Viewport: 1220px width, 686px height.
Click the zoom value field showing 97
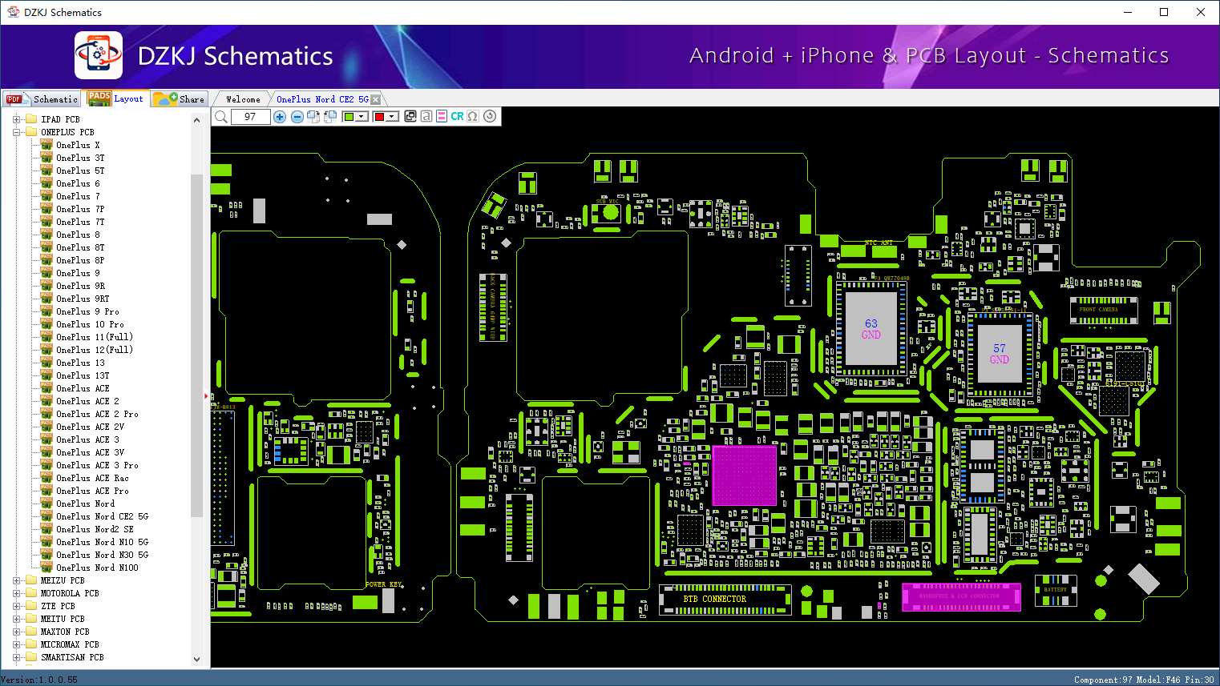pos(250,117)
